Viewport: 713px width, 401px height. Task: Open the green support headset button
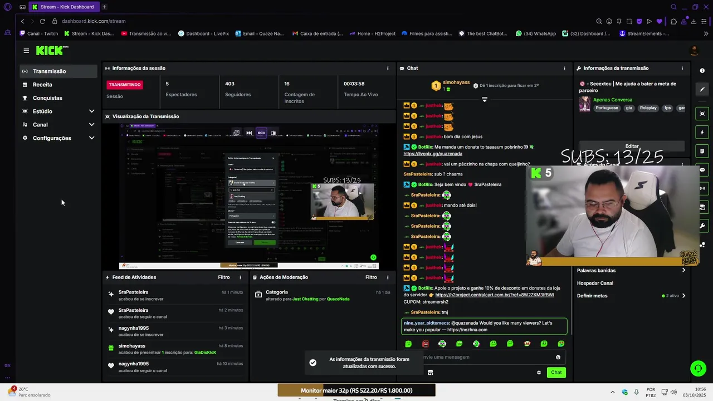(698, 368)
